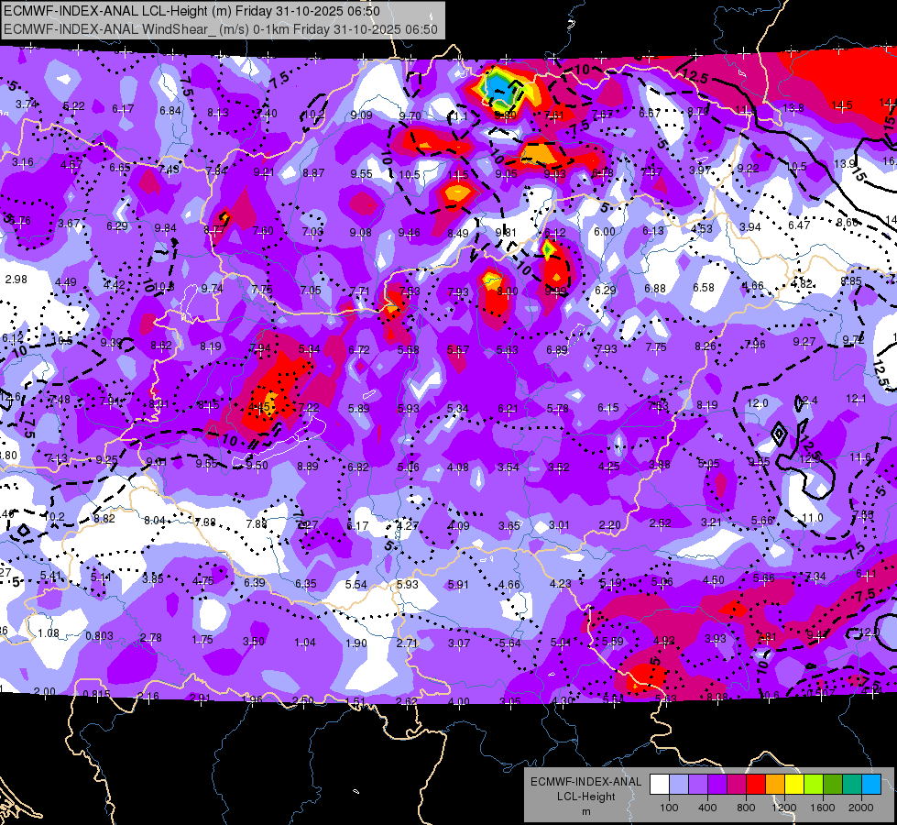
Task: Click the grid value 2.20
Action: pyautogui.click(x=610, y=525)
